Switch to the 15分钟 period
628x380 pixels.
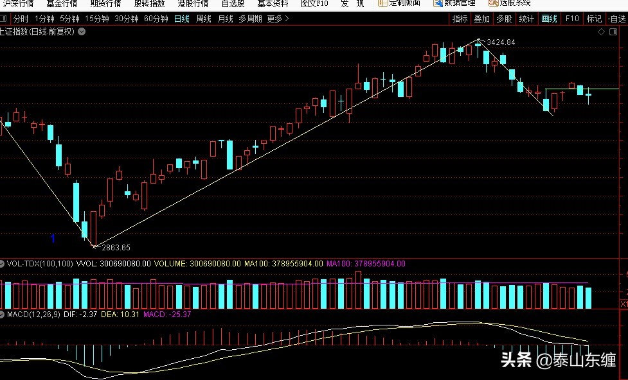[97, 19]
